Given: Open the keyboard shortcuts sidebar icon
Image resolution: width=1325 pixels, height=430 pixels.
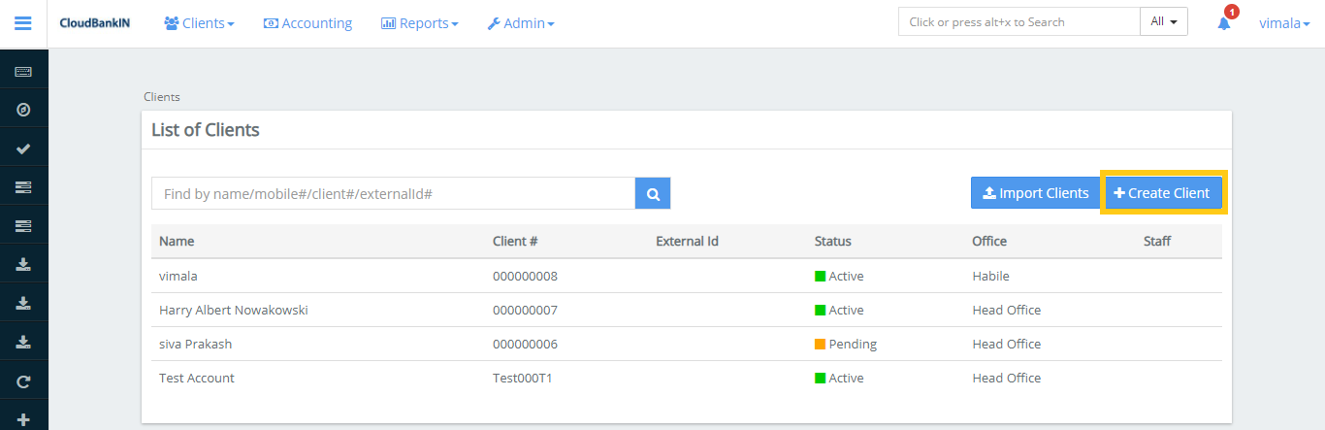Looking at the screenshot, I should (x=23, y=72).
